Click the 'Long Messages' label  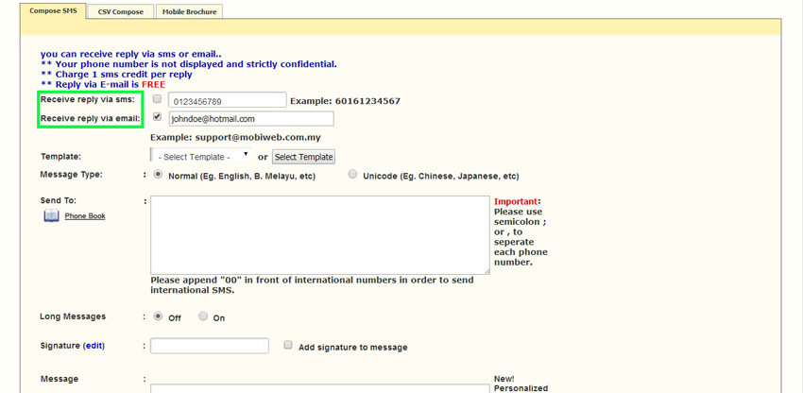pyautogui.click(x=73, y=316)
